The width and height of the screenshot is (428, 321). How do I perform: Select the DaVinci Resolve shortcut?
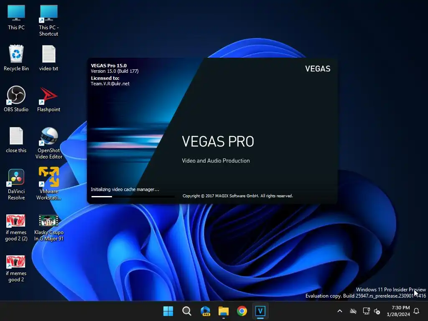pos(16,184)
